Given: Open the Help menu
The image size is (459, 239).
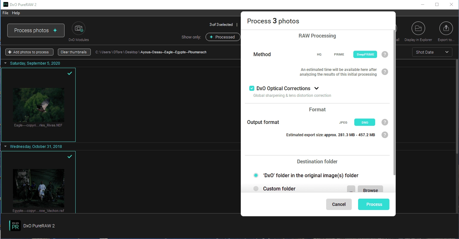Looking at the screenshot, I should click(16, 13).
